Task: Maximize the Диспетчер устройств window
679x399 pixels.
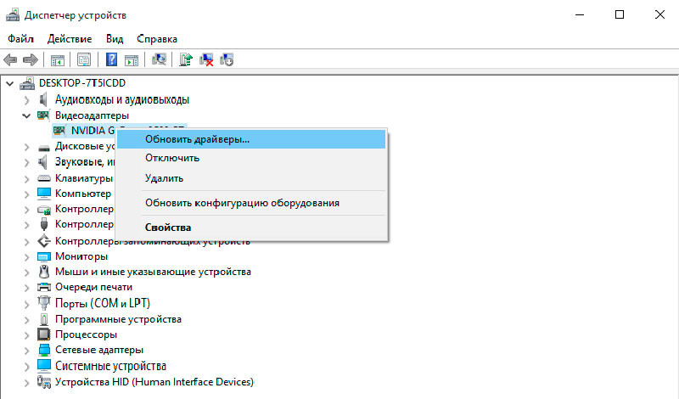Action: 620,14
